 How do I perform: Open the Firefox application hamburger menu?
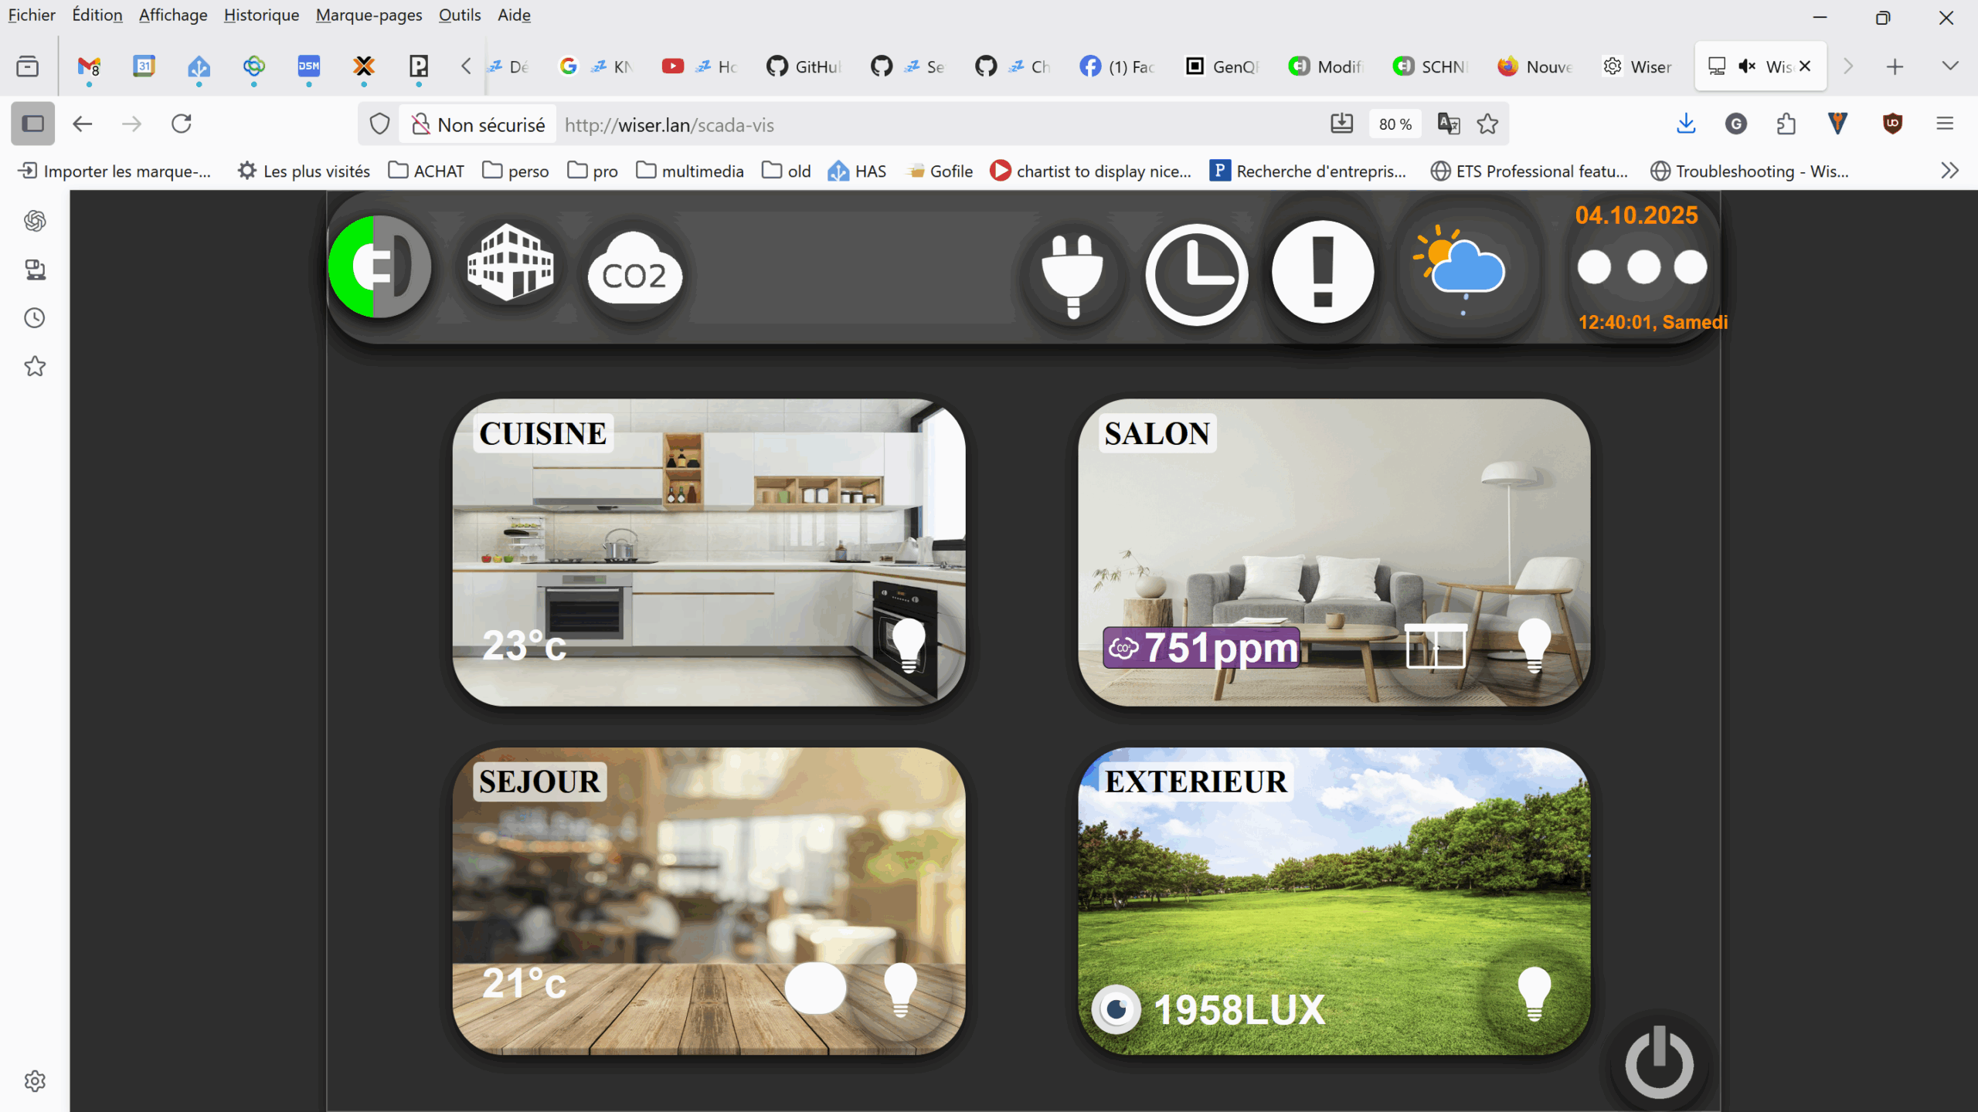click(1945, 124)
